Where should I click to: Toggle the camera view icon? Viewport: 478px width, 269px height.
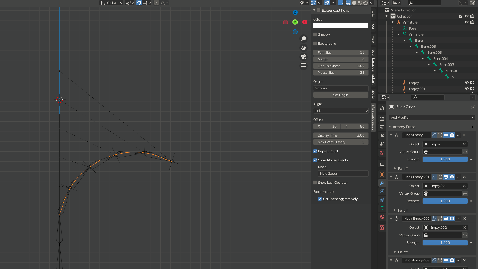304,57
